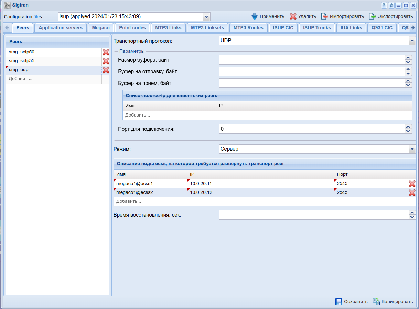Viewport: 419px width, 309px height.
Task: Click the IP column header in ecss table
Action: click(260, 174)
